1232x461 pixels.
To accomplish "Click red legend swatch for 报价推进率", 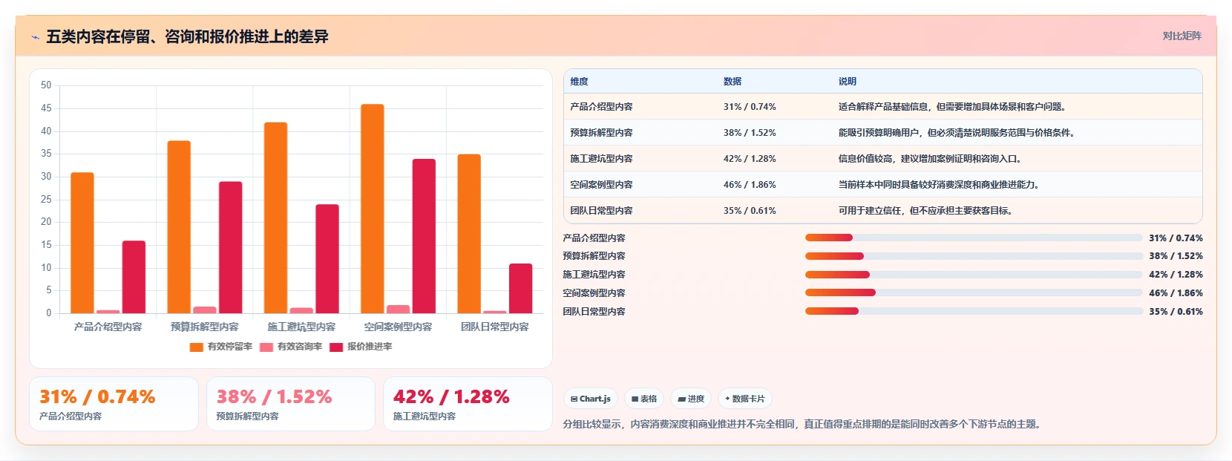I will point(336,347).
